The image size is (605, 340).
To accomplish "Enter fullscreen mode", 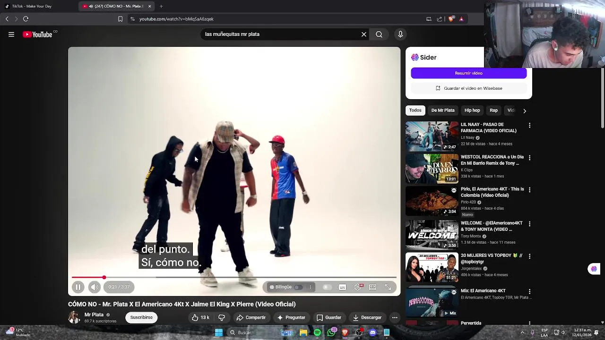I will click(x=388, y=287).
